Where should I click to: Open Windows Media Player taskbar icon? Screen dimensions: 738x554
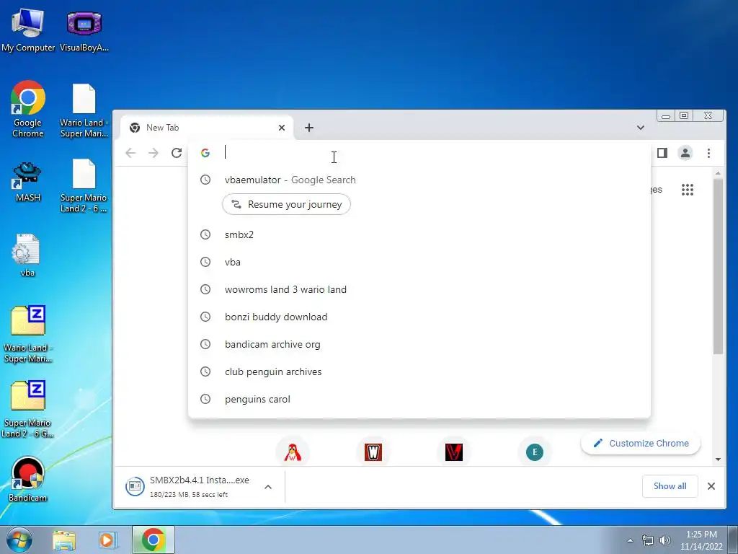point(107,540)
